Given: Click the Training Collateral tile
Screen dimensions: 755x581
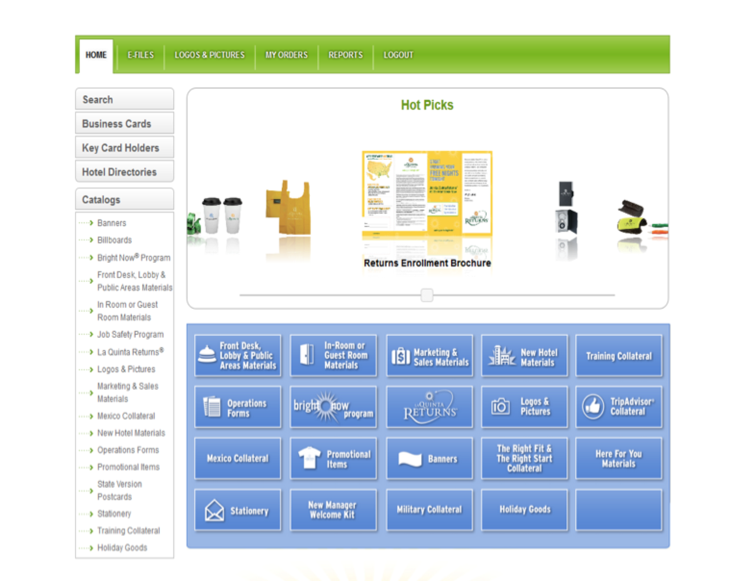Looking at the screenshot, I should click(619, 355).
